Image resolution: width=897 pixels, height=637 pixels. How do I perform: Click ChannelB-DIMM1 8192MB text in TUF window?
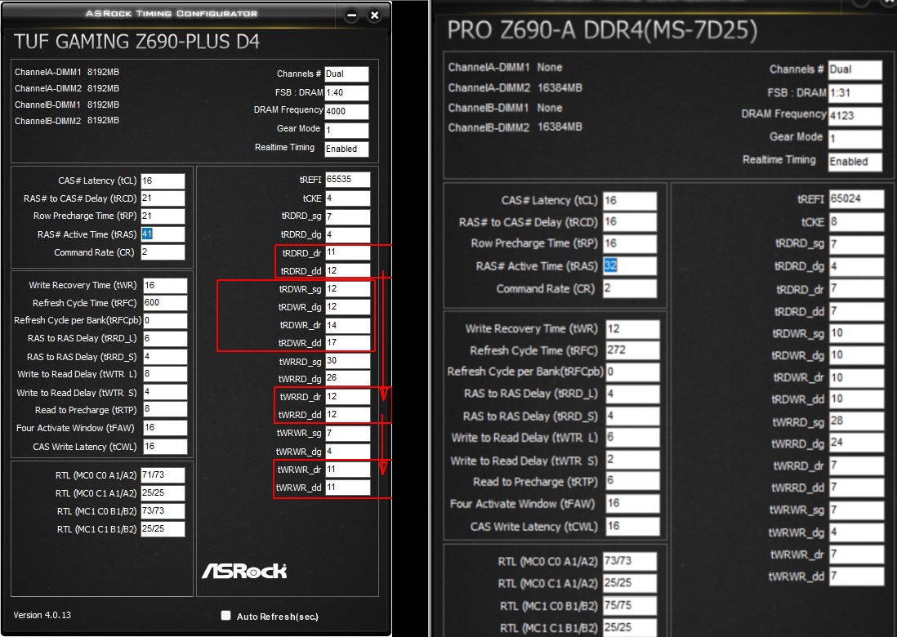click(67, 105)
